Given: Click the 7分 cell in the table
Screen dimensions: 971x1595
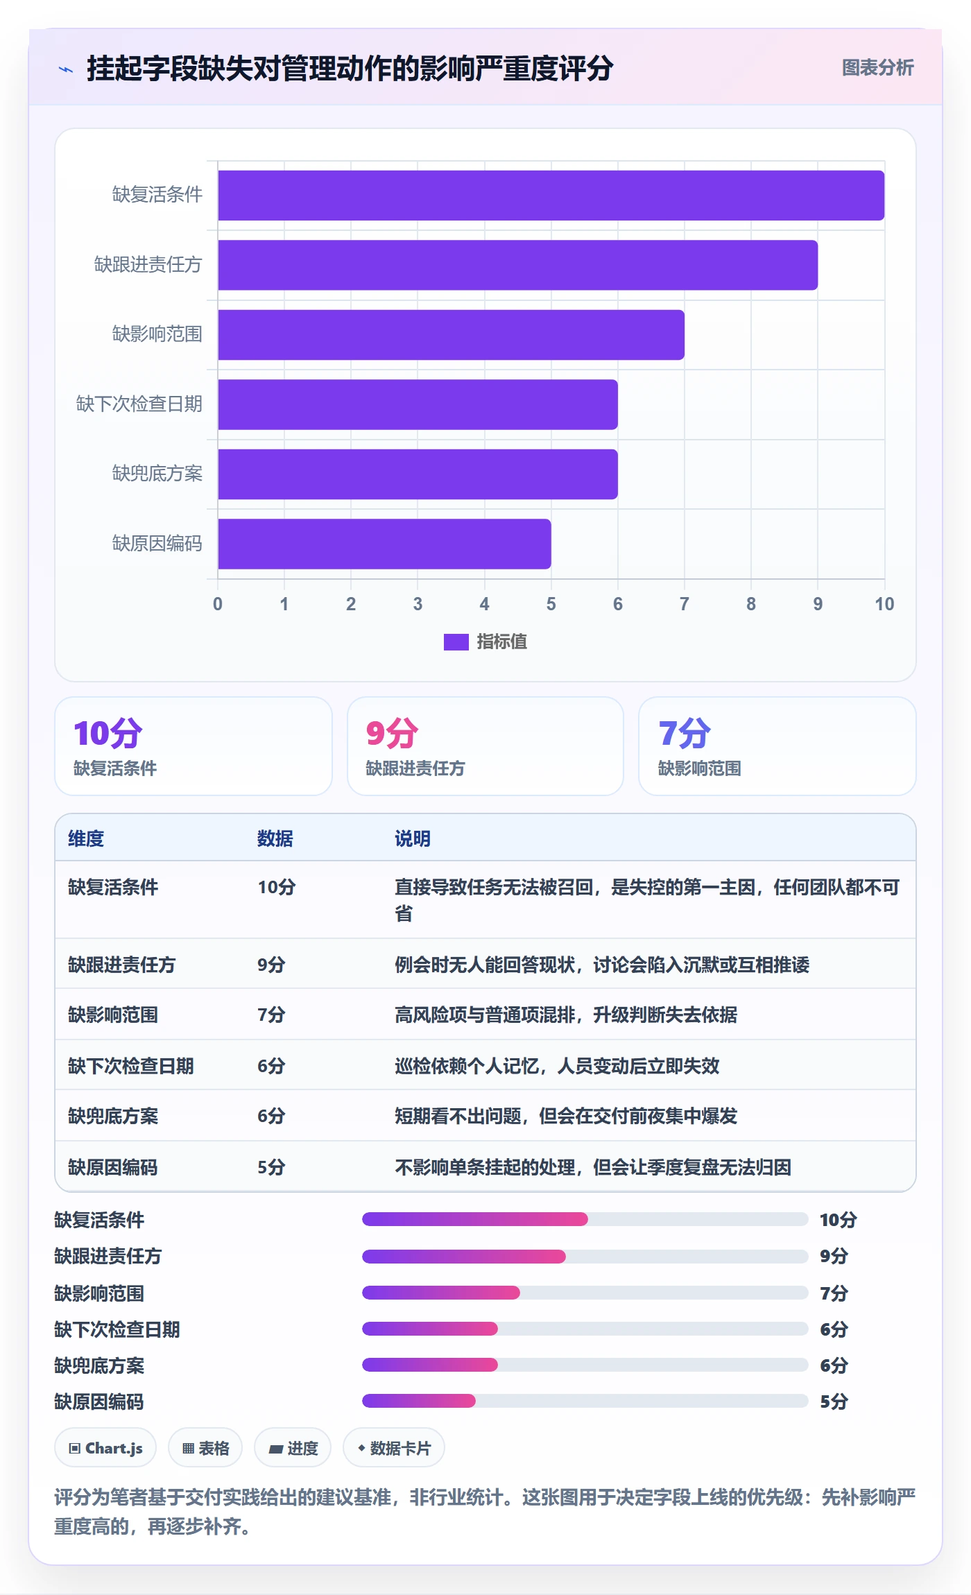Looking at the screenshot, I should click(x=271, y=1015).
